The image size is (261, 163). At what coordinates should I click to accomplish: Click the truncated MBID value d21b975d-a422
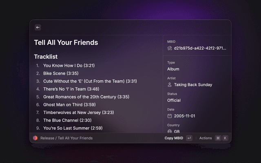200,48
